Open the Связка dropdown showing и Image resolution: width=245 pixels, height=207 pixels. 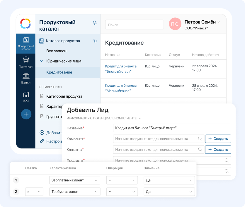click(34, 192)
